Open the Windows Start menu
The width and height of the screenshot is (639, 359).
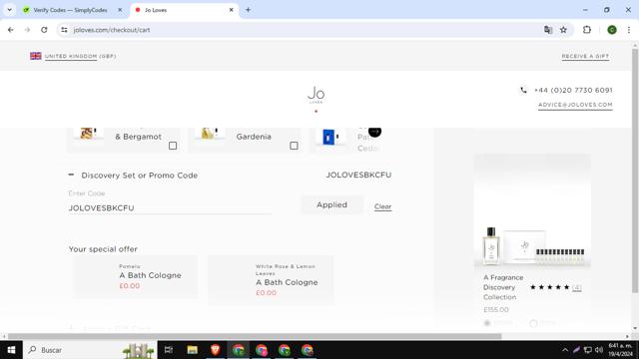point(11,350)
